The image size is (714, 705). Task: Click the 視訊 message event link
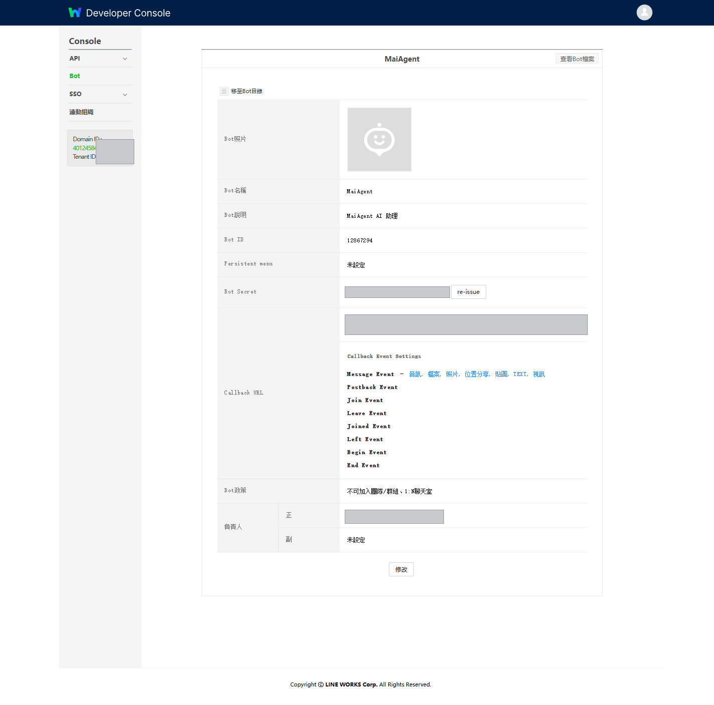(x=539, y=374)
